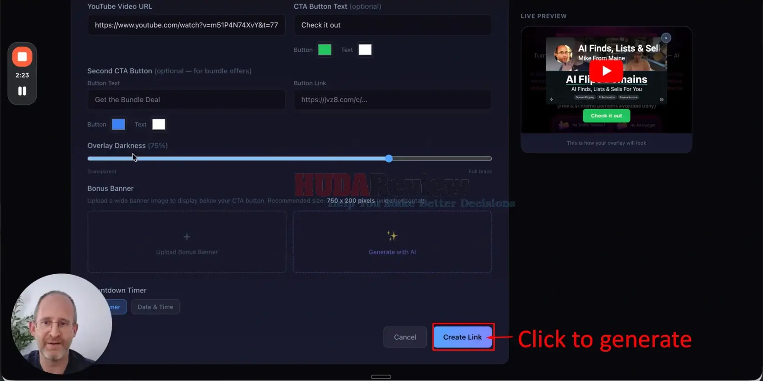This screenshot has height=381, width=763.
Task: Click the plus icon to upload a banner
Action: coord(187,237)
